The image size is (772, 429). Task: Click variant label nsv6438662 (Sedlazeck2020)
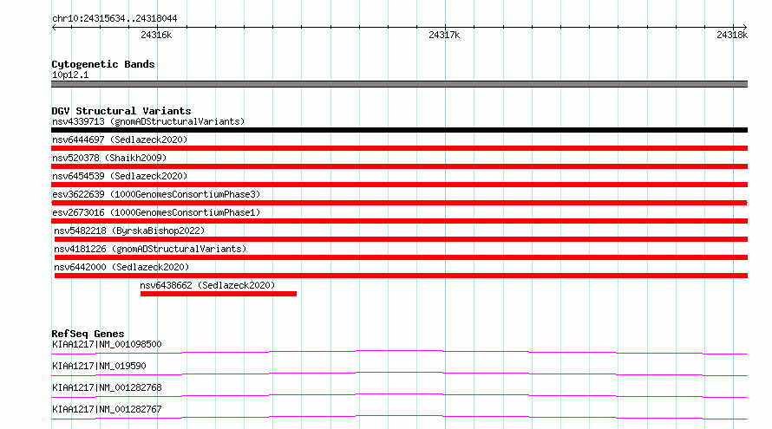tap(207, 285)
